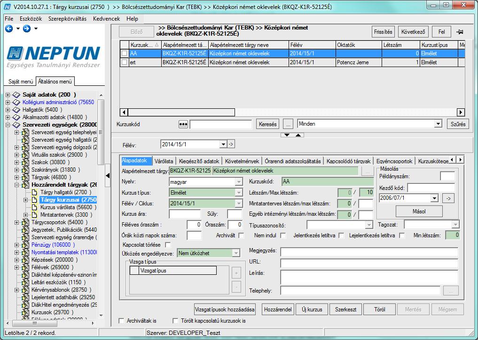Open the Eszközök menu
478x340 pixels.
click(x=31, y=19)
